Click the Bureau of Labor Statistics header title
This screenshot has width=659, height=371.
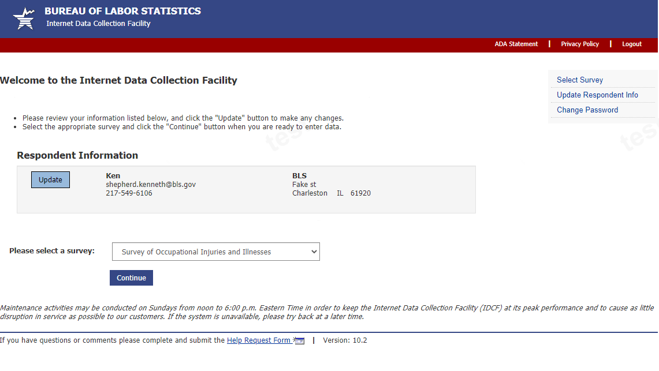coord(122,11)
